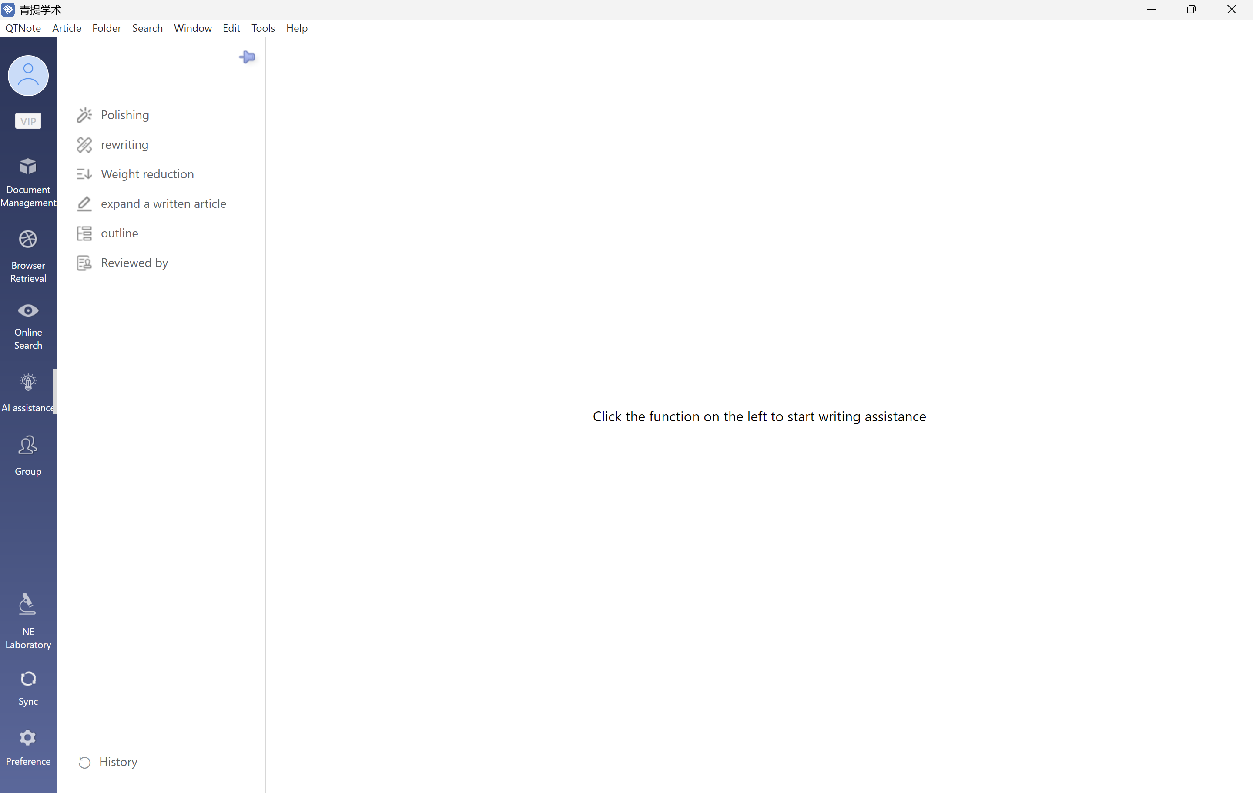Open the Search menu
This screenshot has height=793, width=1253.
tap(147, 28)
